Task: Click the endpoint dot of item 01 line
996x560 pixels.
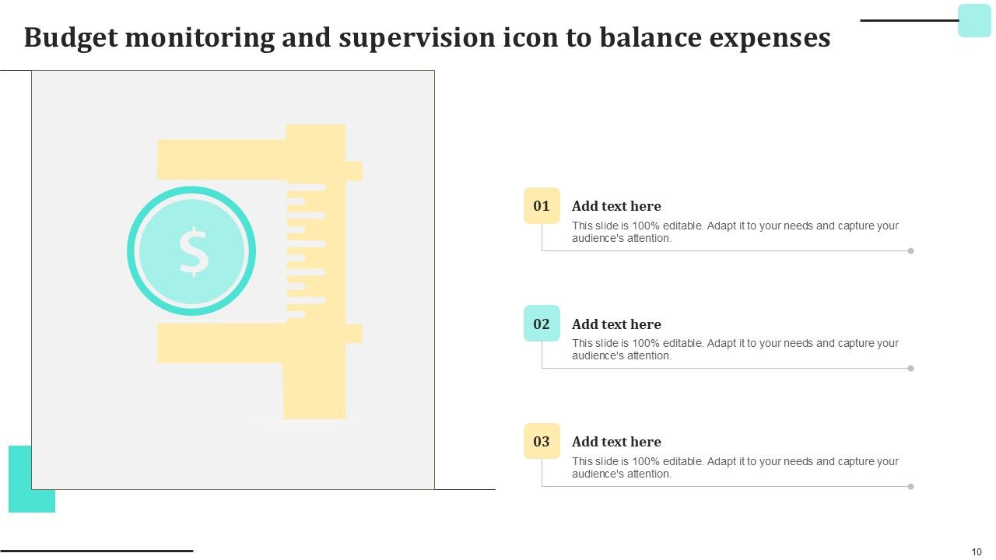Action: pos(910,251)
